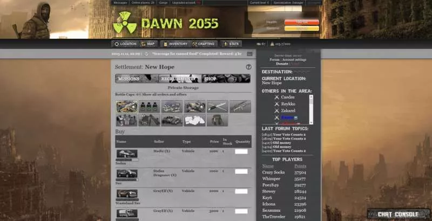Click the attack icon beside Caedes
The height and width of the screenshot is (221, 432).
click(276, 98)
